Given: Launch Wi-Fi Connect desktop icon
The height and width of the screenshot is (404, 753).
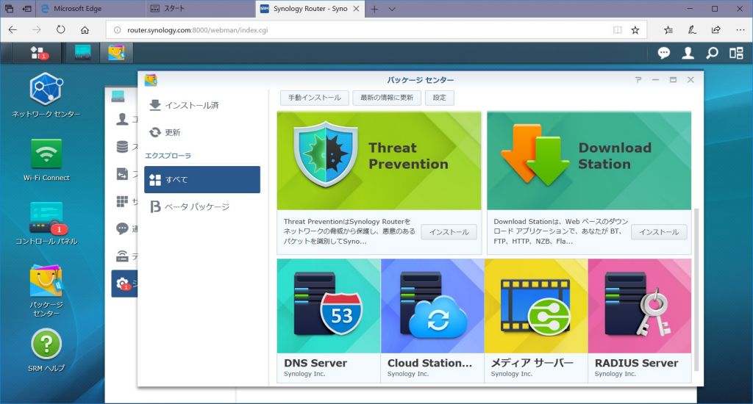Looking at the screenshot, I should (46, 160).
